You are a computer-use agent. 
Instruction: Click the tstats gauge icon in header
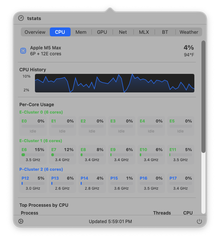tap(21, 18)
